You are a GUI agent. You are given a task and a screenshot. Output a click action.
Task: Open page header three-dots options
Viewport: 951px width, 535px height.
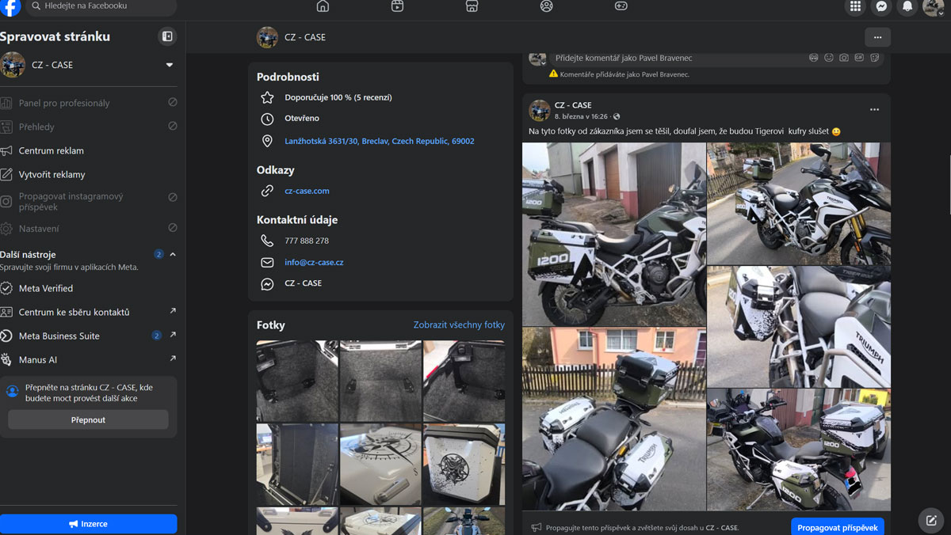[x=877, y=37]
